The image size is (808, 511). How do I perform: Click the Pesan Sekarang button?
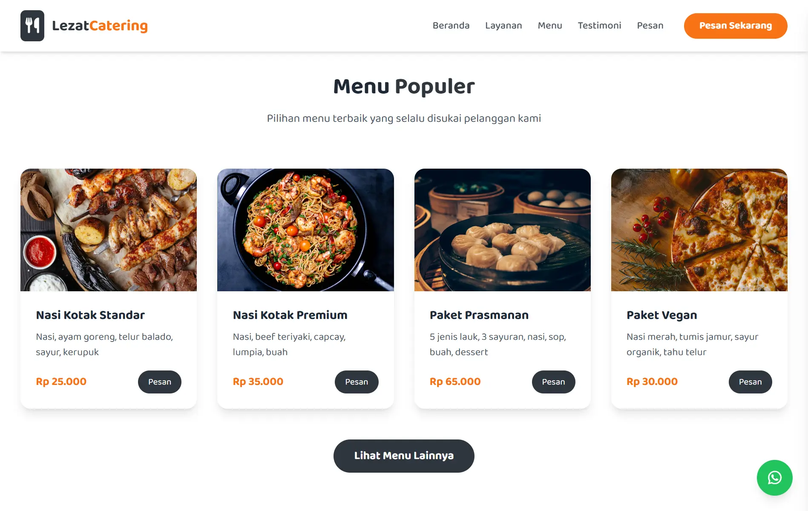[x=736, y=26]
